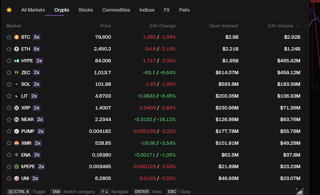This screenshot has height=195, width=320.
Task: Select the FX tab
Action: 167,10
